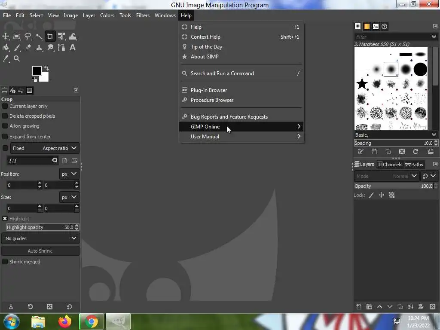
Task: Select the Text tool
Action: (x=72, y=47)
